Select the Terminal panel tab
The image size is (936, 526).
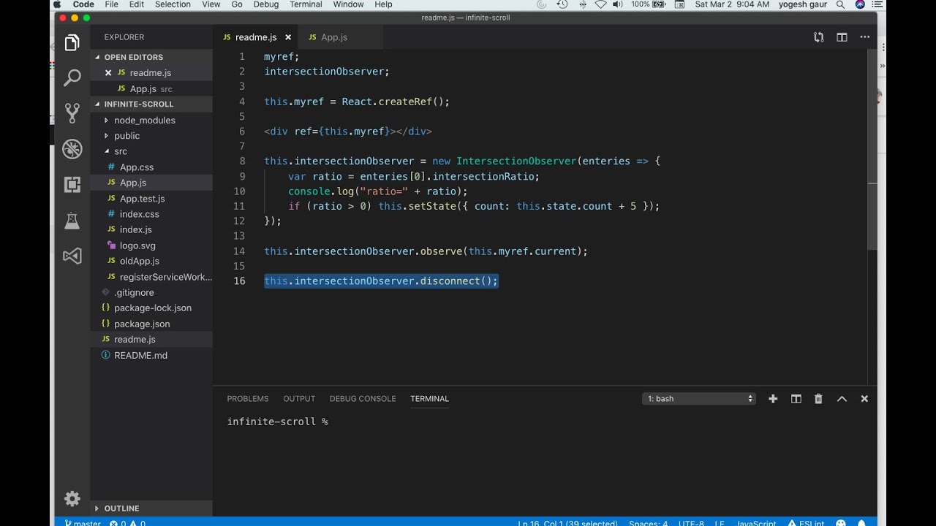tap(429, 399)
